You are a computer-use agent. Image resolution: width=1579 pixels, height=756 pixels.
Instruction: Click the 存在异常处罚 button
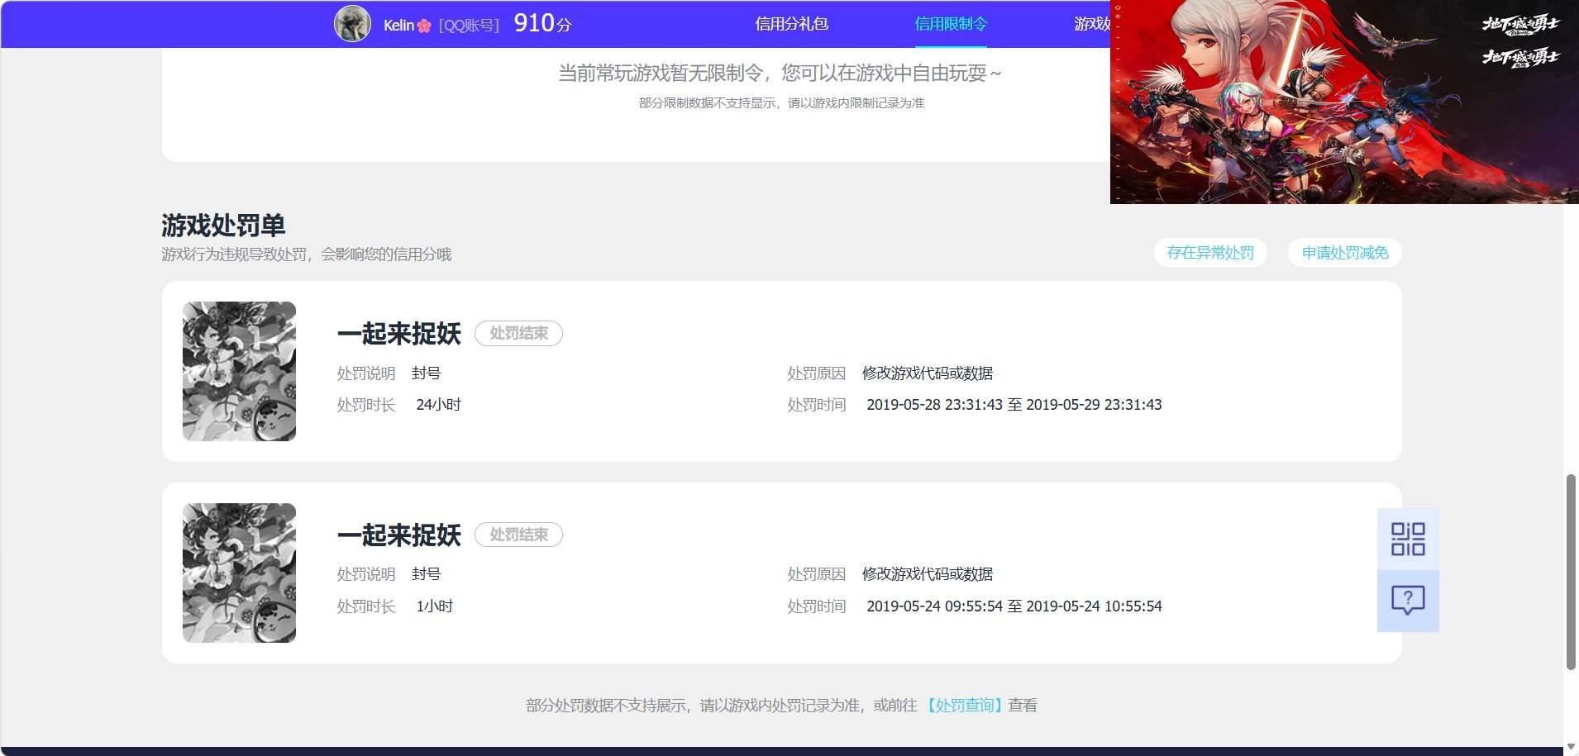click(x=1210, y=253)
